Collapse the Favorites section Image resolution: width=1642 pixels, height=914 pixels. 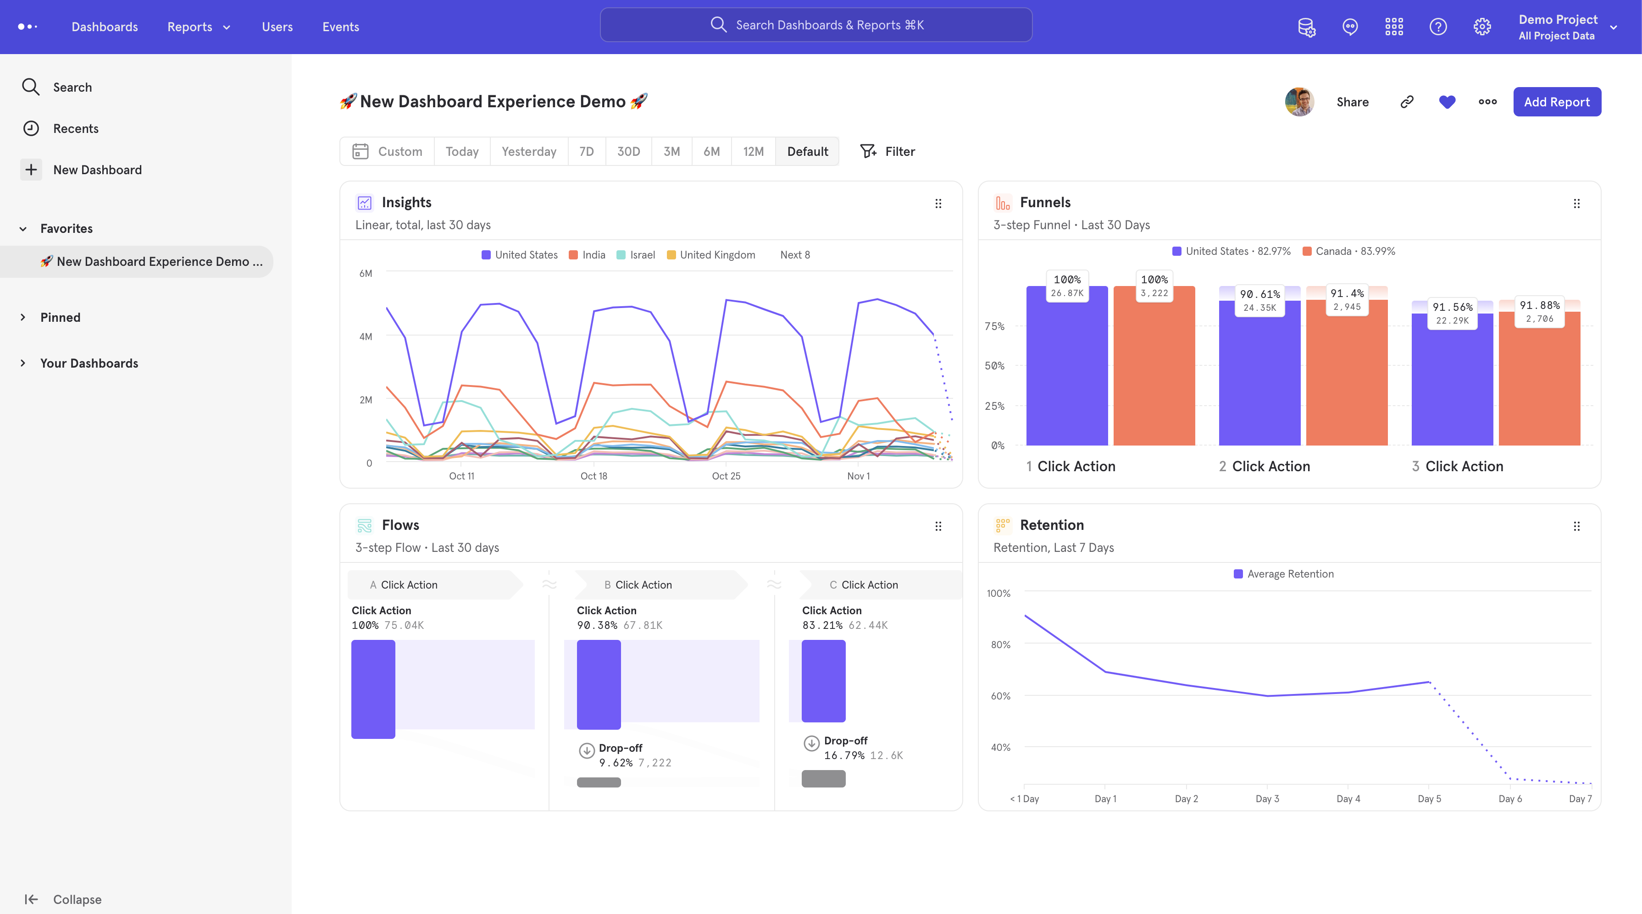pos(23,229)
